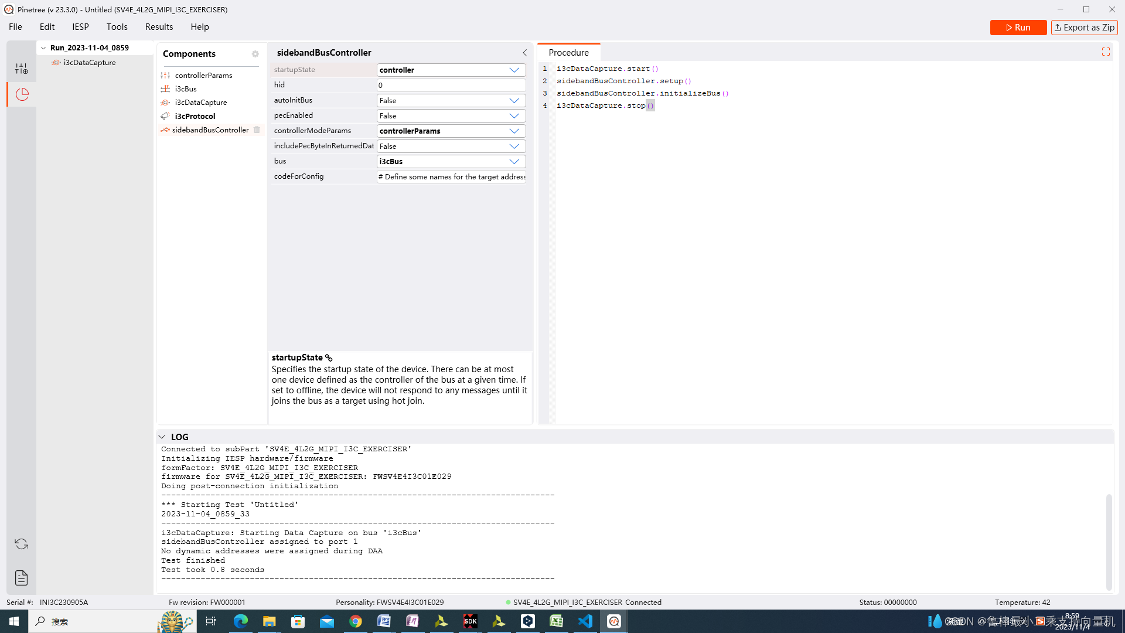Viewport: 1125px width, 633px height.
Task: Click the Run history icon in sidebar
Action: click(21, 94)
